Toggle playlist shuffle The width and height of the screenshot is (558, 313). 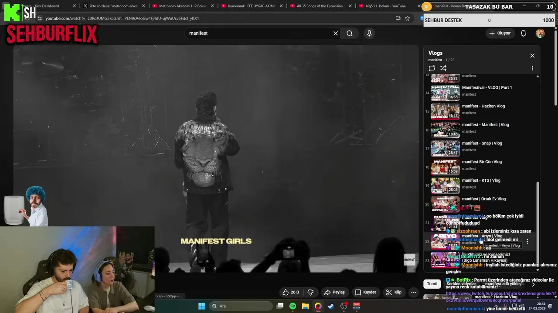pos(443,68)
